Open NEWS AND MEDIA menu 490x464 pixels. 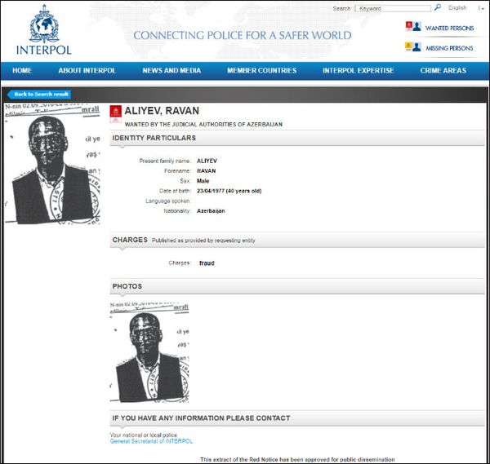point(171,70)
